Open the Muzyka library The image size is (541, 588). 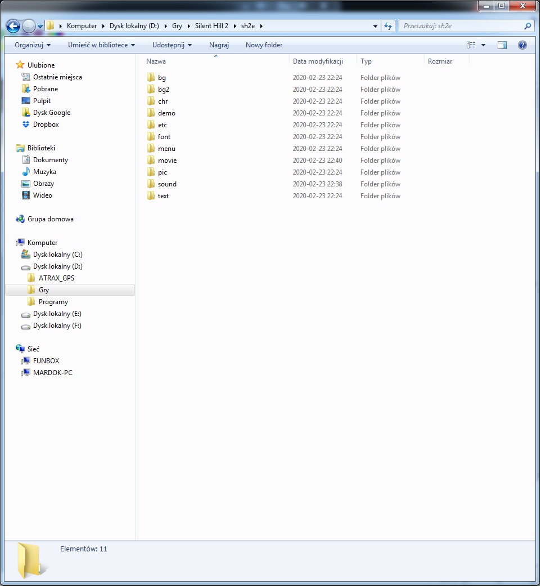pyautogui.click(x=44, y=171)
